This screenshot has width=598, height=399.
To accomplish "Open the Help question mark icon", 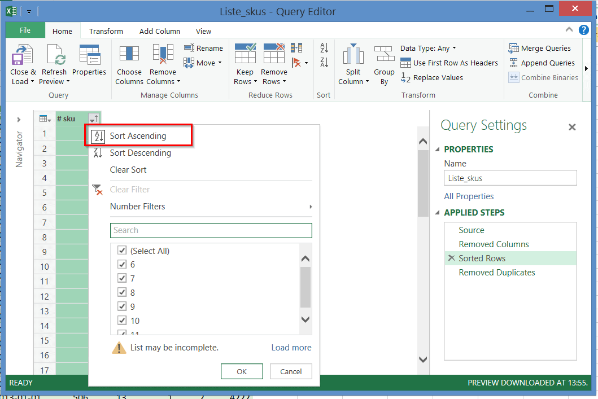I will (x=583, y=30).
